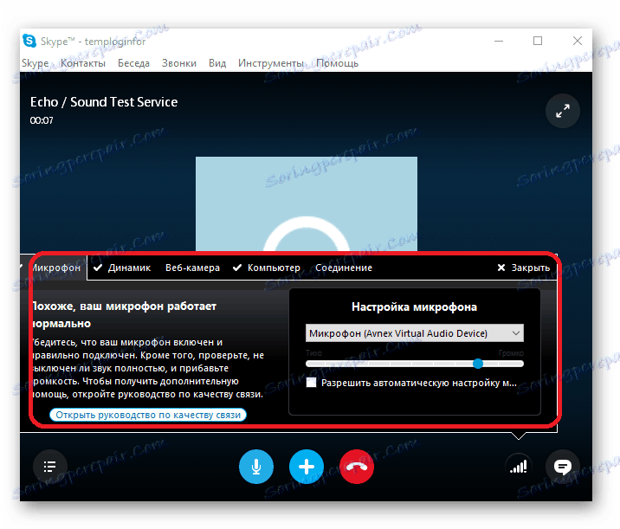Open the contacts list icon at bottom left

pyautogui.click(x=50, y=466)
